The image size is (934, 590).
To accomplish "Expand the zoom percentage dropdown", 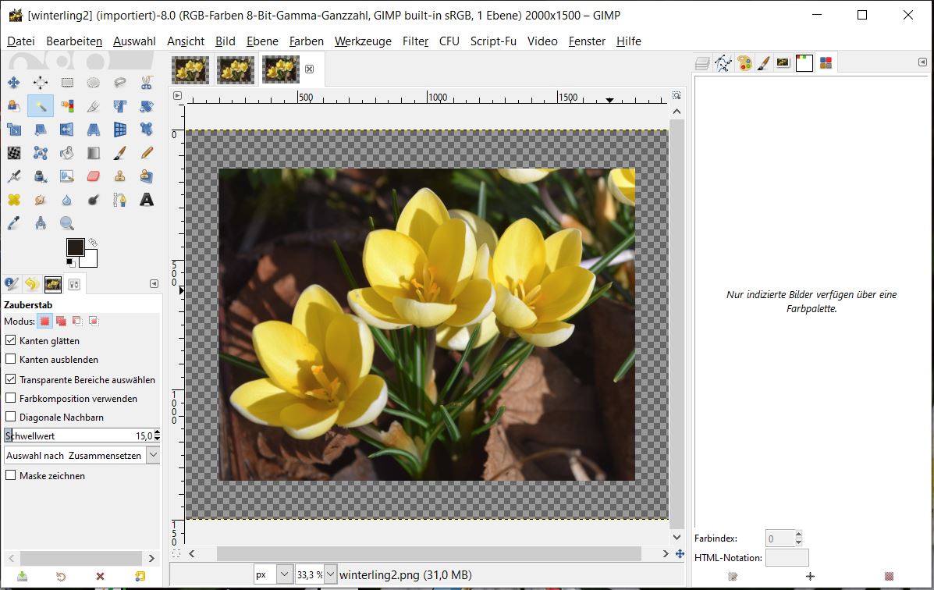I will point(331,575).
